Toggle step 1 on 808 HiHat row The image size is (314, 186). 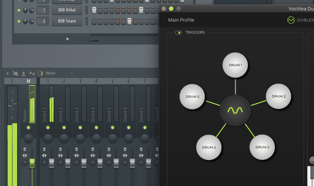94,10
